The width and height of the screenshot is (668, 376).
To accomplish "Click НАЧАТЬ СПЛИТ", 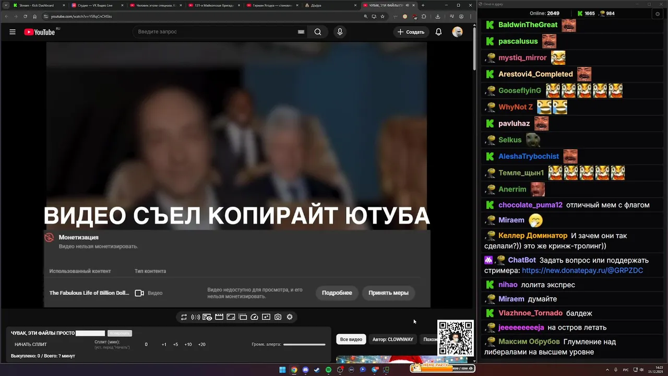I will pos(31,345).
